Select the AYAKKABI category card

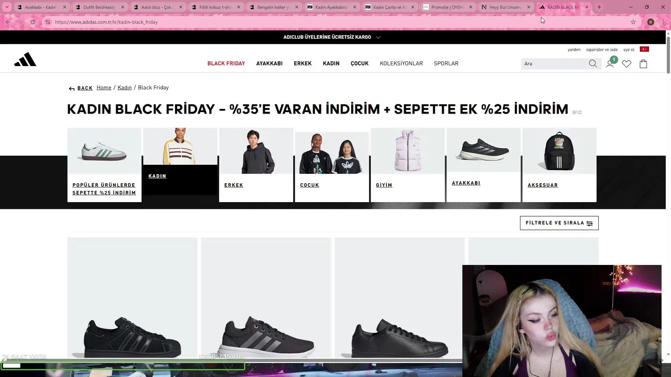click(x=483, y=165)
